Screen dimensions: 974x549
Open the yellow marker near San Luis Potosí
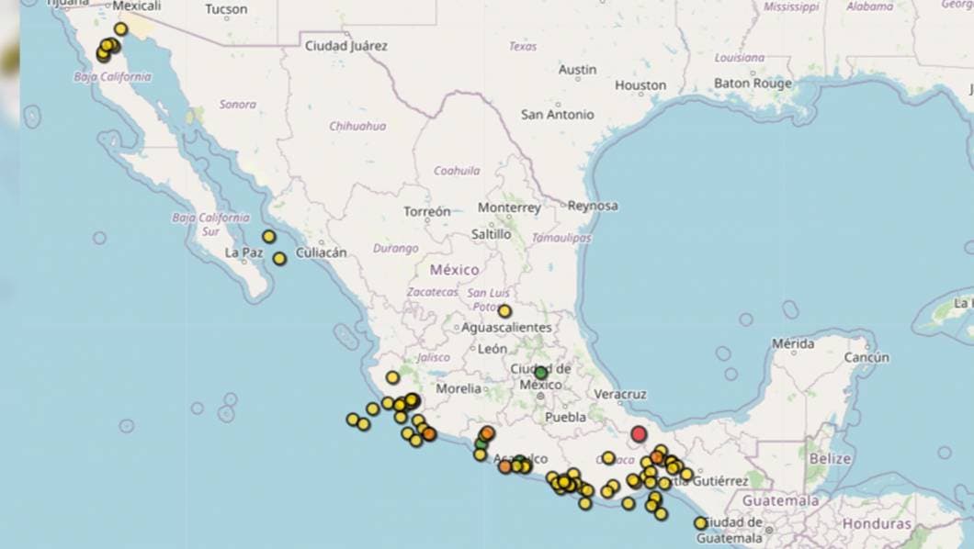[x=504, y=311]
